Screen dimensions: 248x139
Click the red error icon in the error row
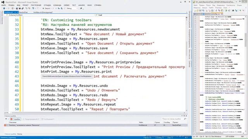[x=5, y=125]
